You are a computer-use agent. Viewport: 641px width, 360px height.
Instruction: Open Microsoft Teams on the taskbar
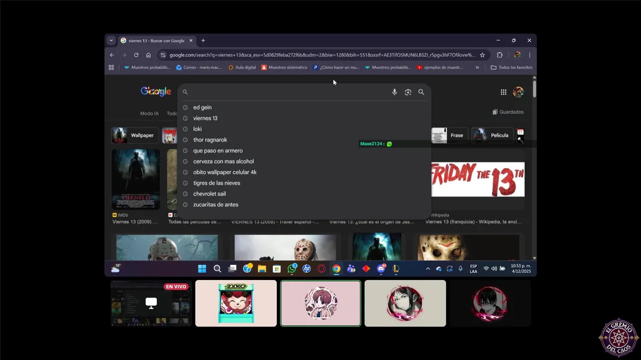click(x=351, y=268)
